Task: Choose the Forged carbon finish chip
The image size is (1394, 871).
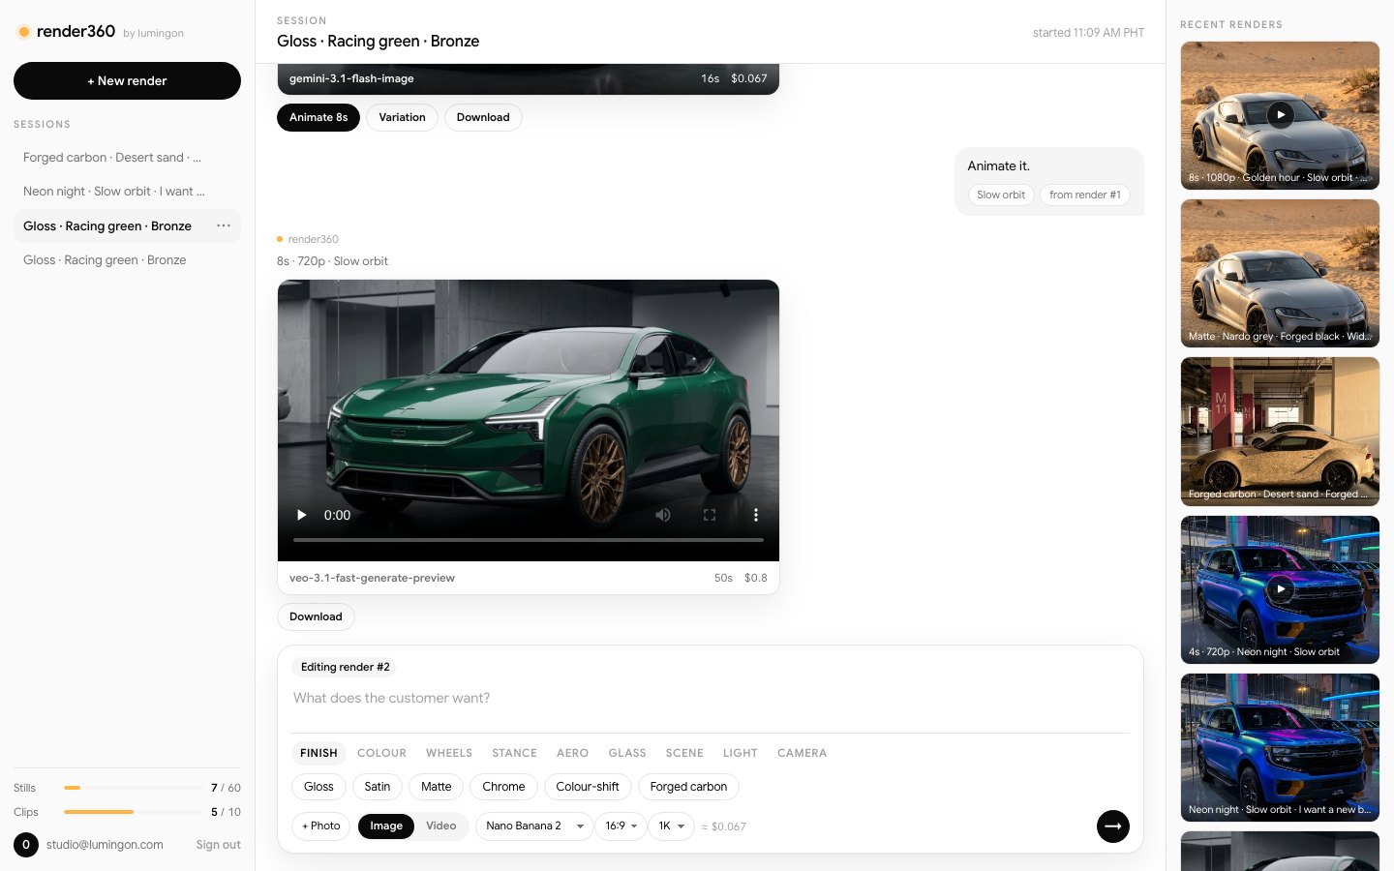Action: point(688,787)
